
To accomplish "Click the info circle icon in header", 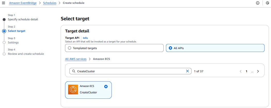I will click(258, 3).
